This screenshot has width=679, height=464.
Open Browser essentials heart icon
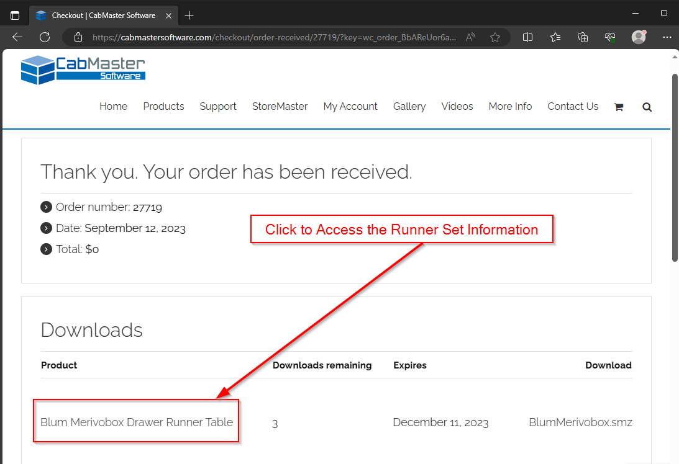pyautogui.click(x=610, y=37)
